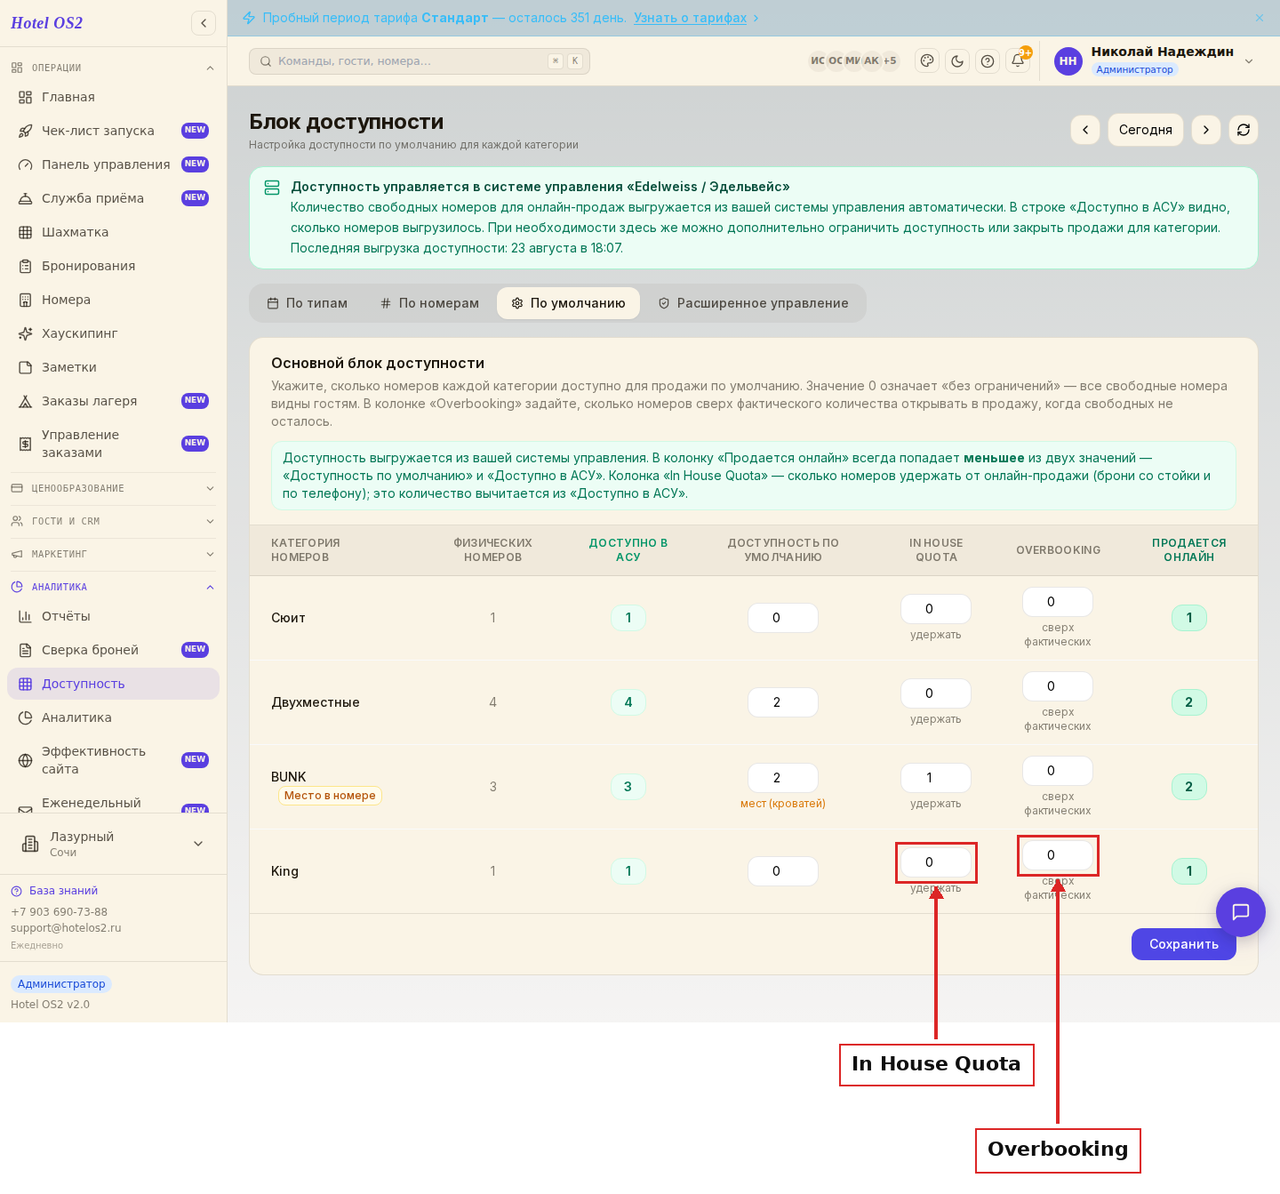The height and width of the screenshot is (1194, 1280).
Task: Open Сверка броней in the sidebar
Action: point(113,650)
